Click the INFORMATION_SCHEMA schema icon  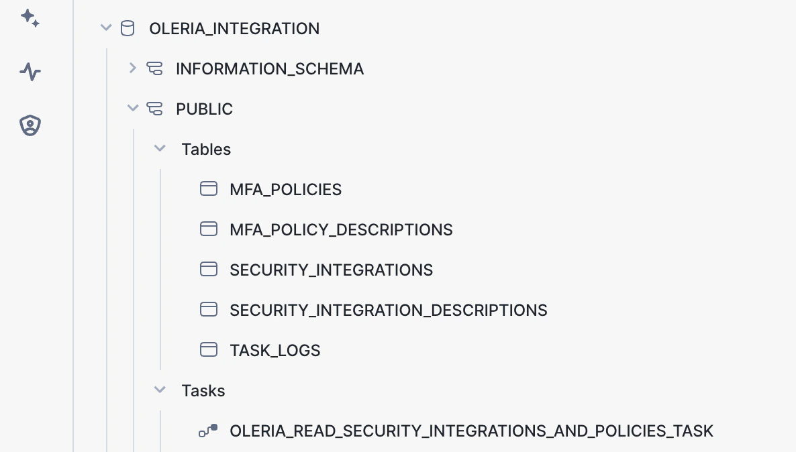pyautogui.click(x=154, y=68)
